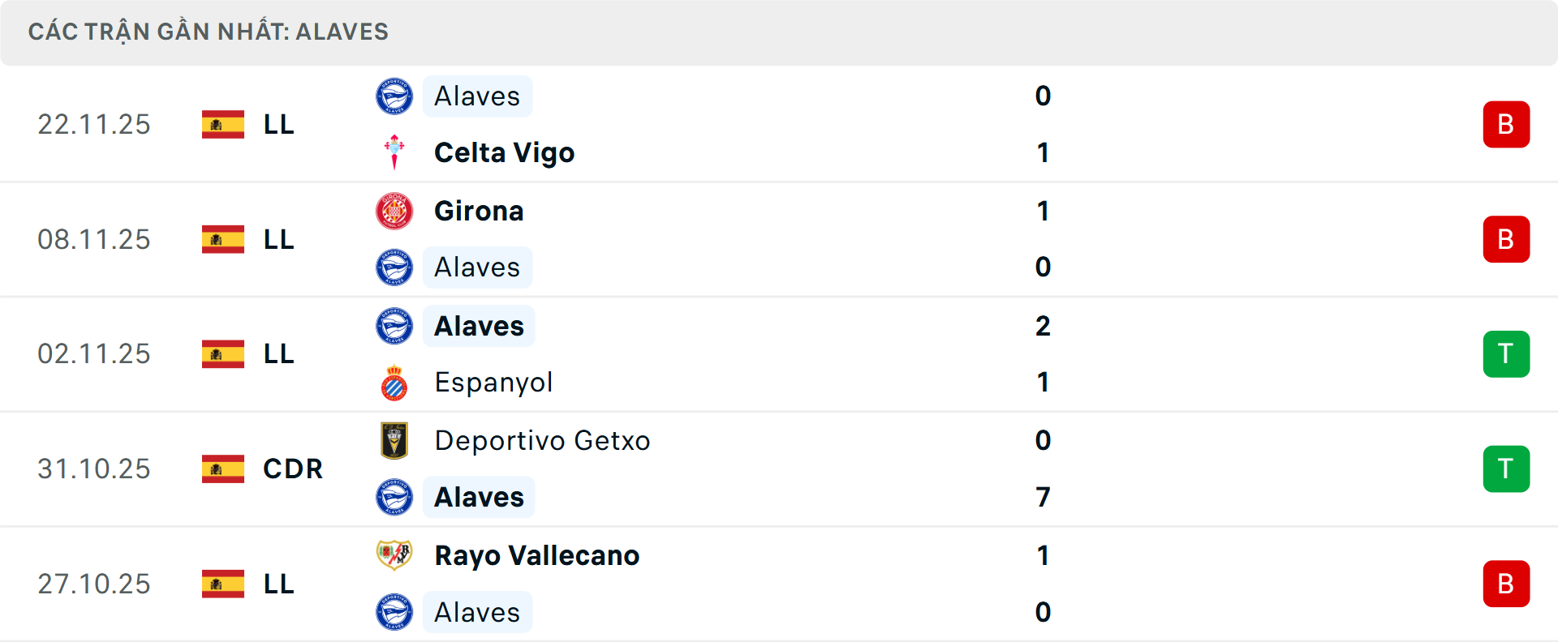Expand the Deportivo Getxo match details
This screenshot has width=1558, height=642.
pos(779,469)
